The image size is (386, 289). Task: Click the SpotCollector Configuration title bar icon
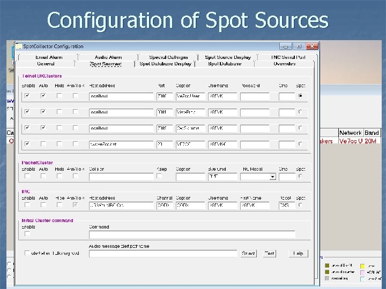pos(19,46)
